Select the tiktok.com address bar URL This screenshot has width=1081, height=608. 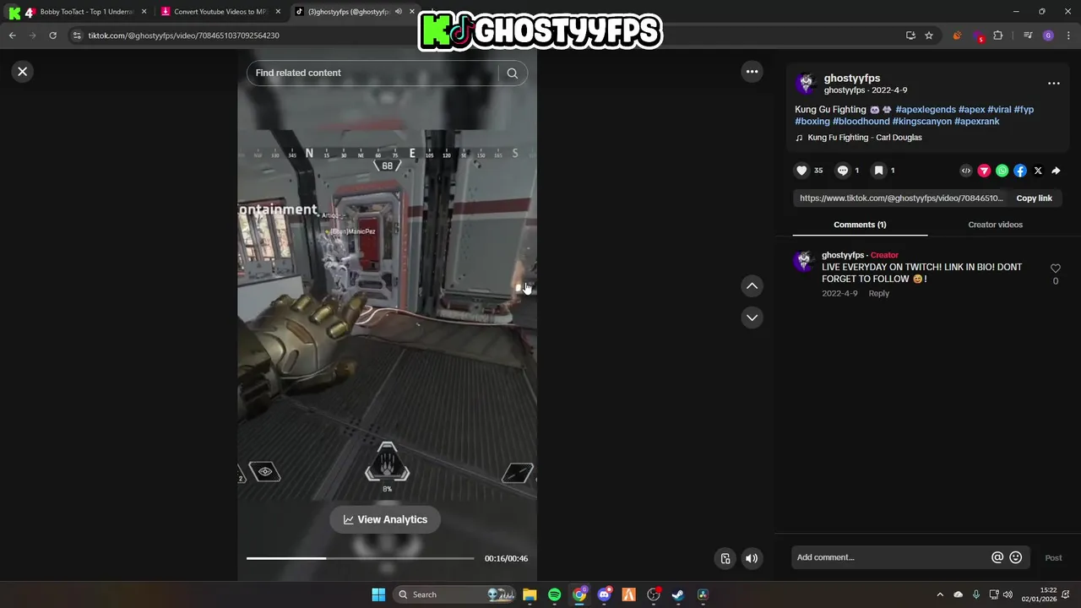click(183, 35)
